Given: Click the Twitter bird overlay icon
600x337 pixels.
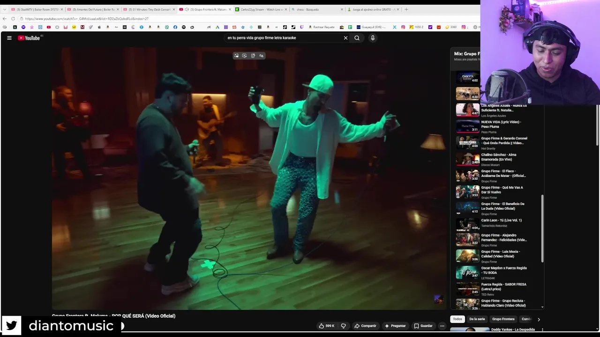Looking at the screenshot, I should point(11,326).
